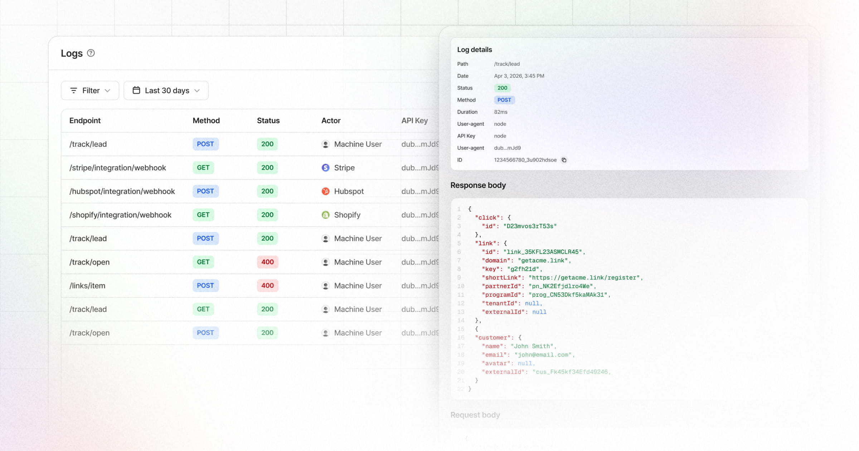The height and width of the screenshot is (451, 859).
Task: Click the Logs page title
Action: tap(72, 53)
